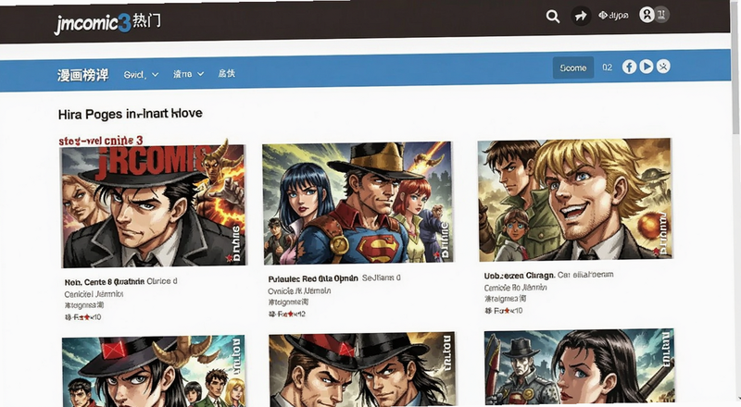The image size is (741, 407).
Task: Click the star rating under third comic
Action: 503,310
